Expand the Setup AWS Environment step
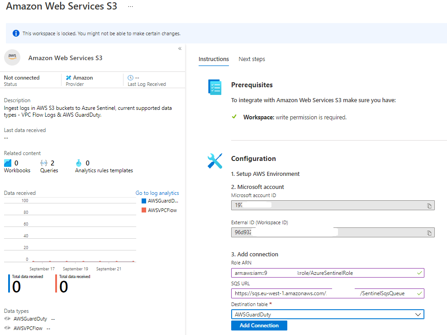Viewport: 447px width, 335px height. pyautogui.click(x=265, y=174)
